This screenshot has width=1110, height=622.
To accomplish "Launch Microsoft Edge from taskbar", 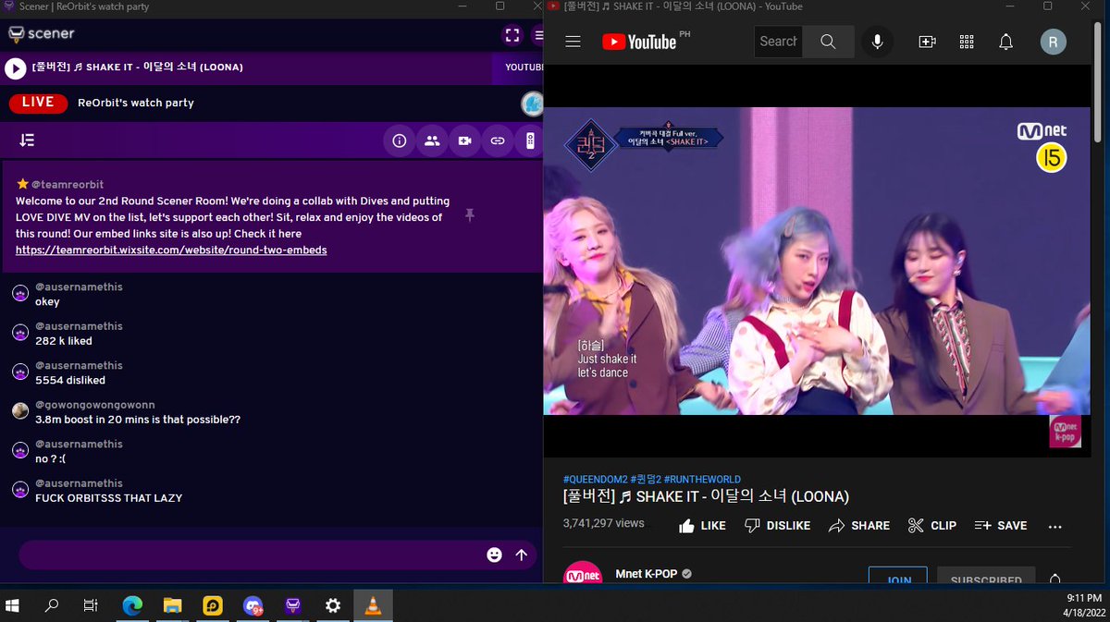I will pyautogui.click(x=132, y=605).
